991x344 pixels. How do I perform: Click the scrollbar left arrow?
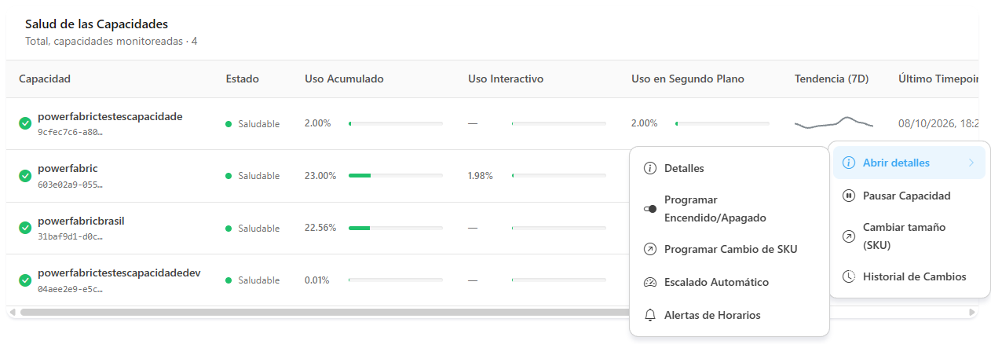[12, 312]
